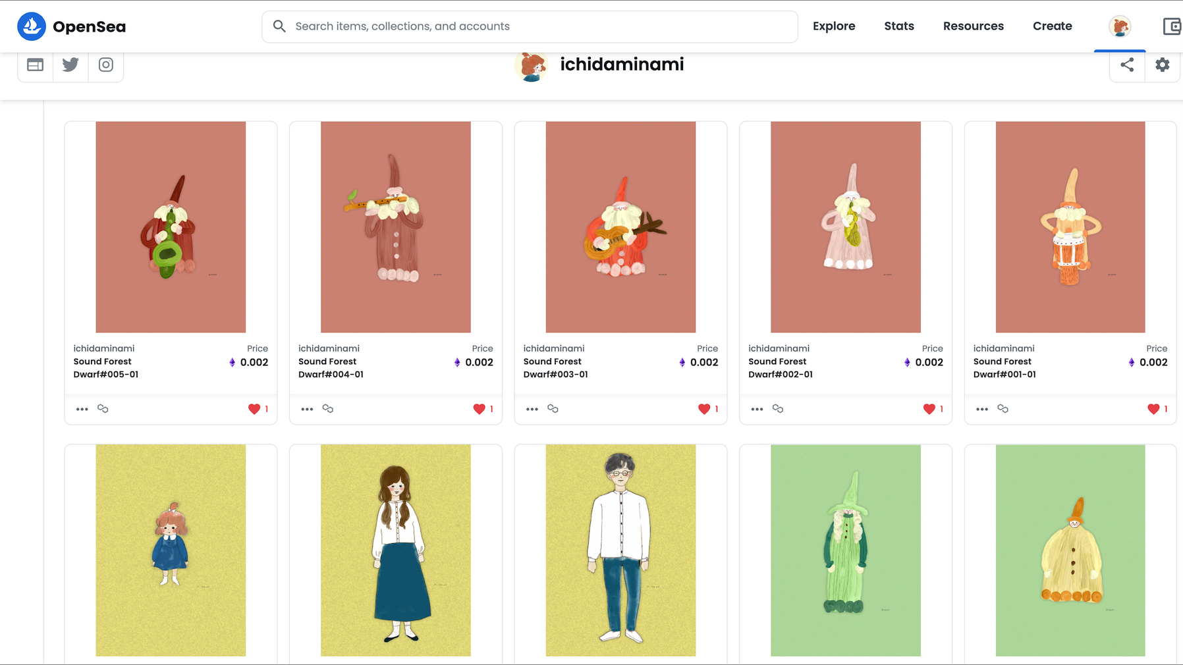This screenshot has height=665, width=1183.
Task: Click the ichidaminami collection avatar
Action: (x=531, y=66)
